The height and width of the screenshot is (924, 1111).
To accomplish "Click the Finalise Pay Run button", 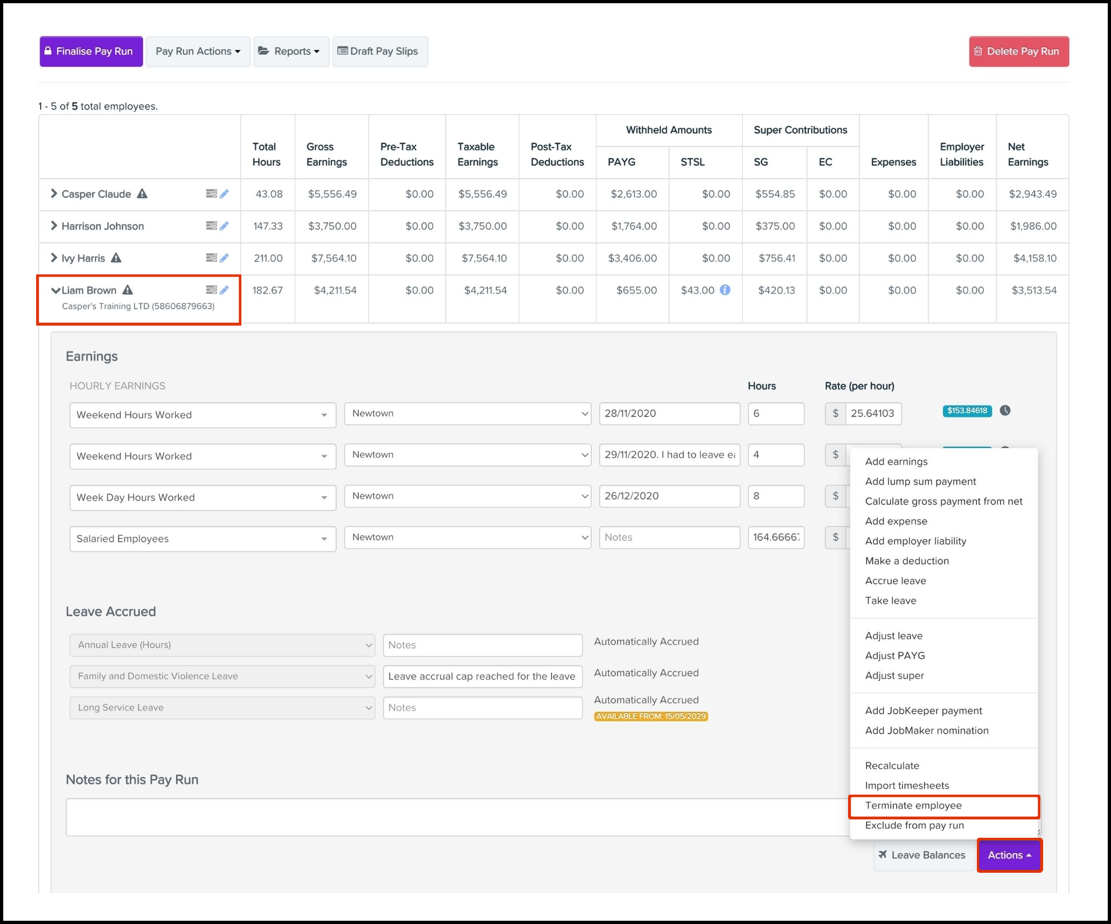I will click(91, 51).
